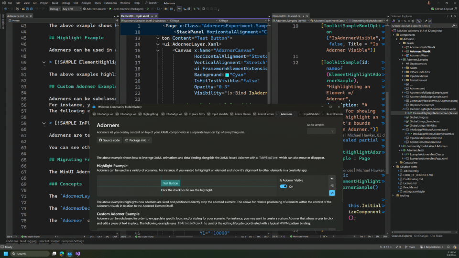Open the Build menu

click(x=55, y=3)
